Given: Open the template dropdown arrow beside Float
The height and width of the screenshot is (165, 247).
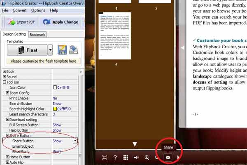Looking at the screenshot, I should 50,50.
